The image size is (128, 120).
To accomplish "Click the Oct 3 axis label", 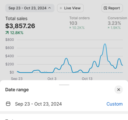I will tap(52, 79).
